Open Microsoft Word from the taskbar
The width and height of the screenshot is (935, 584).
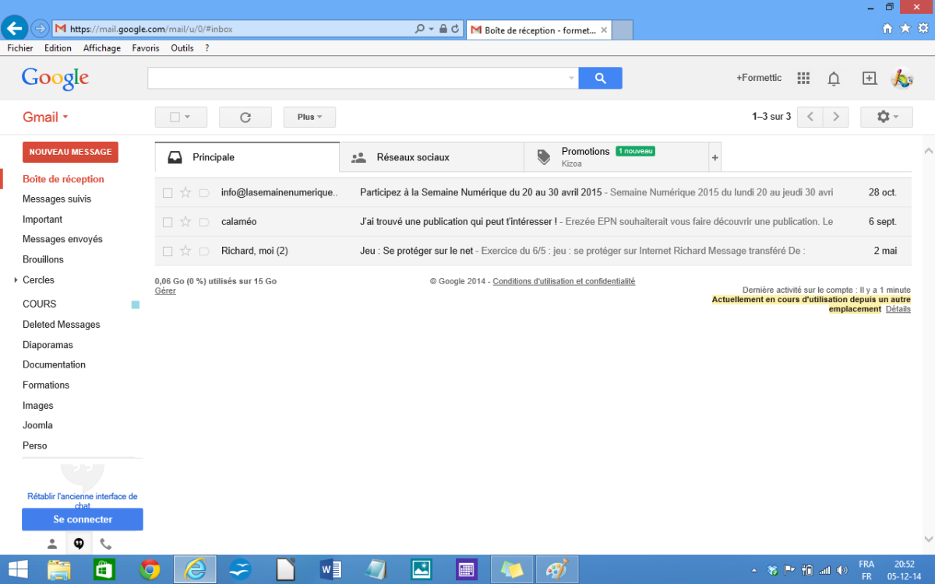330,569
